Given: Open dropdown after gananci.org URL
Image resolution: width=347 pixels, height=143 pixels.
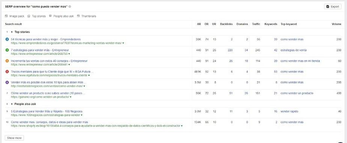Looking at the screenshot, I should [x=71, y=97].
